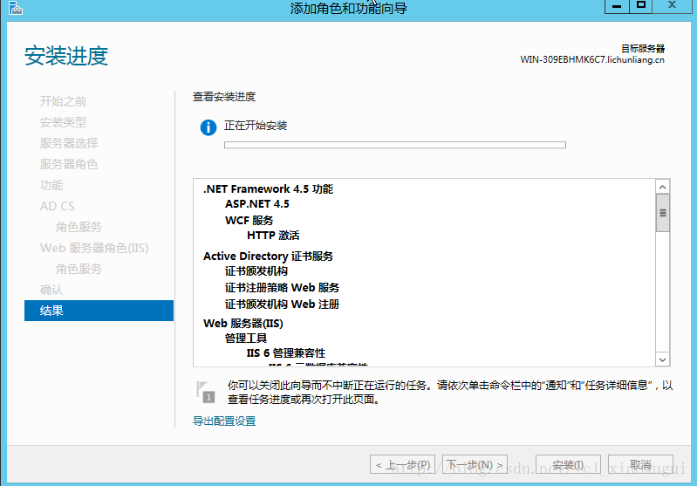The image size is (697, 486).
Task: Click the wizard app icon in title bar
Action: [x=15, y=8]
